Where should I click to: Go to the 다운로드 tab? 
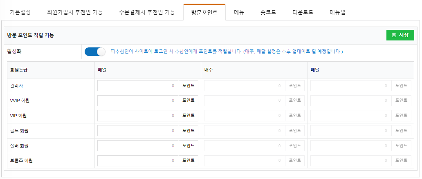(x=303, y=12)
